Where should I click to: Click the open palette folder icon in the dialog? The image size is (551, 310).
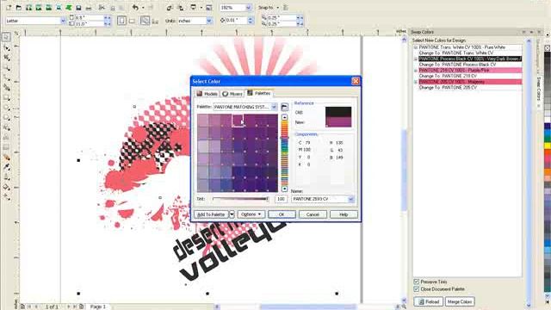[284, 107]
